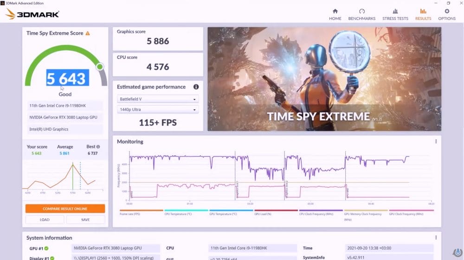Click the Save button
The height and width of the screenshot is (260, 464).
[85, 220]
